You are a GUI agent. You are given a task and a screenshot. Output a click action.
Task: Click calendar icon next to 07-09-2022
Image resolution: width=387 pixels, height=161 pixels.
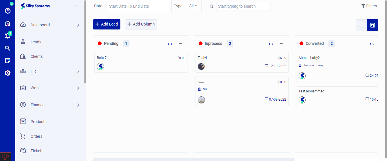pyautogui.click(x=266, y=99)
